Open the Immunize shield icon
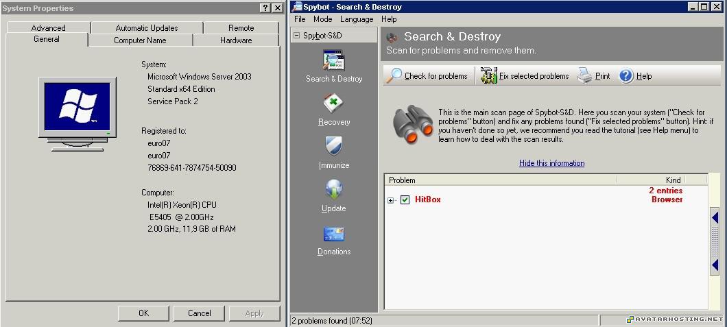 (x=334, y=146)
